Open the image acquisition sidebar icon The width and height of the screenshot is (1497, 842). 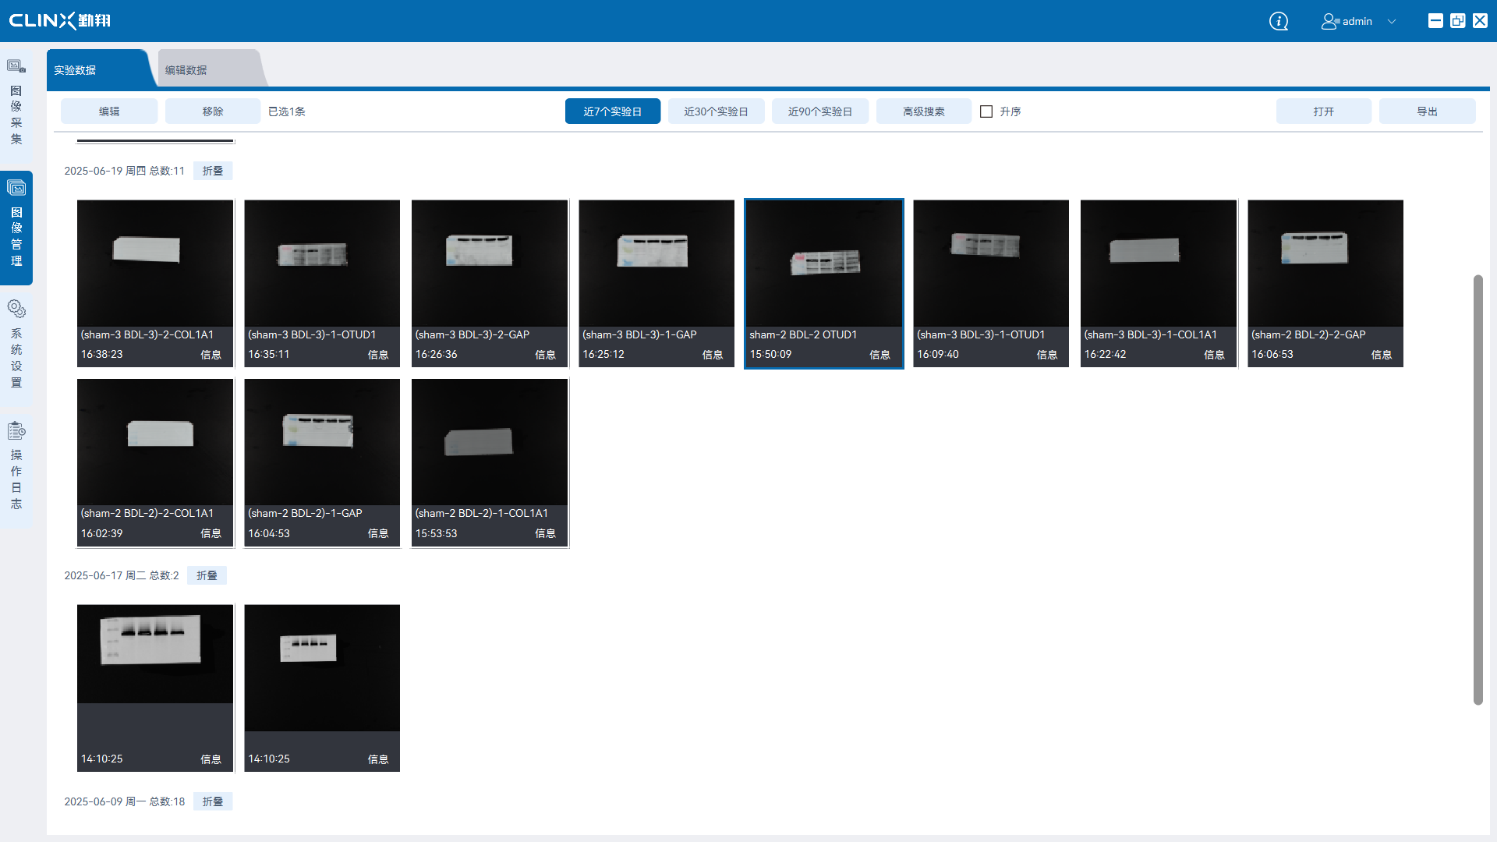point(16,67)
